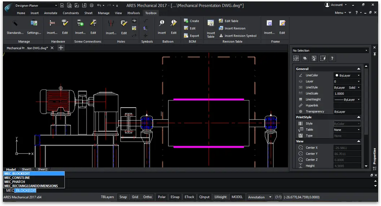Open the XtraTools ribbon tab
The image size is (381, 206).
pos(133,13)
